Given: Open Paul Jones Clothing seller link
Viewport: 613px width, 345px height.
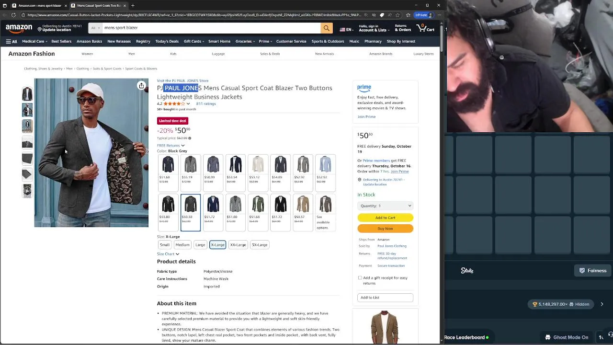Looking at the screenshot, I should coord(392,246).
